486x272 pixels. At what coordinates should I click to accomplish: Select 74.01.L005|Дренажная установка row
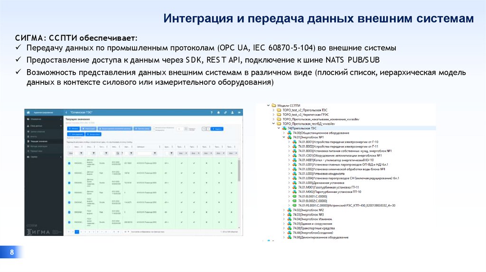click(x=321, y=183)
